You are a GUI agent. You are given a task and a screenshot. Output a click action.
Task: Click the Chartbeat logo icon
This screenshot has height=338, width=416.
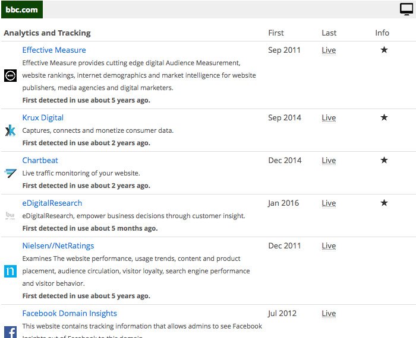click(x=10, y=173)
